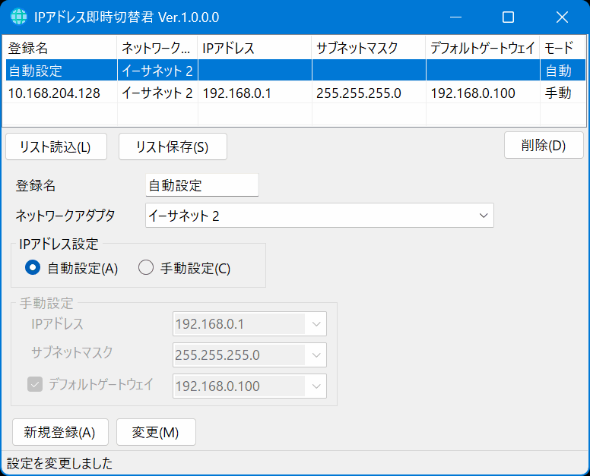Click the モード column header
The image size is (590, 476).
point(563,48)
